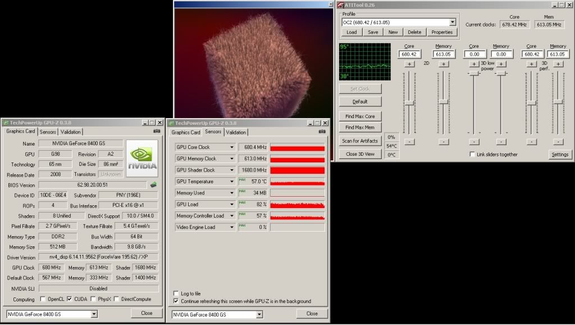Viewport: 575px width, 325px height.
Task: Click the ATITool icon in the title bar
Action: (x=339, y=5)
